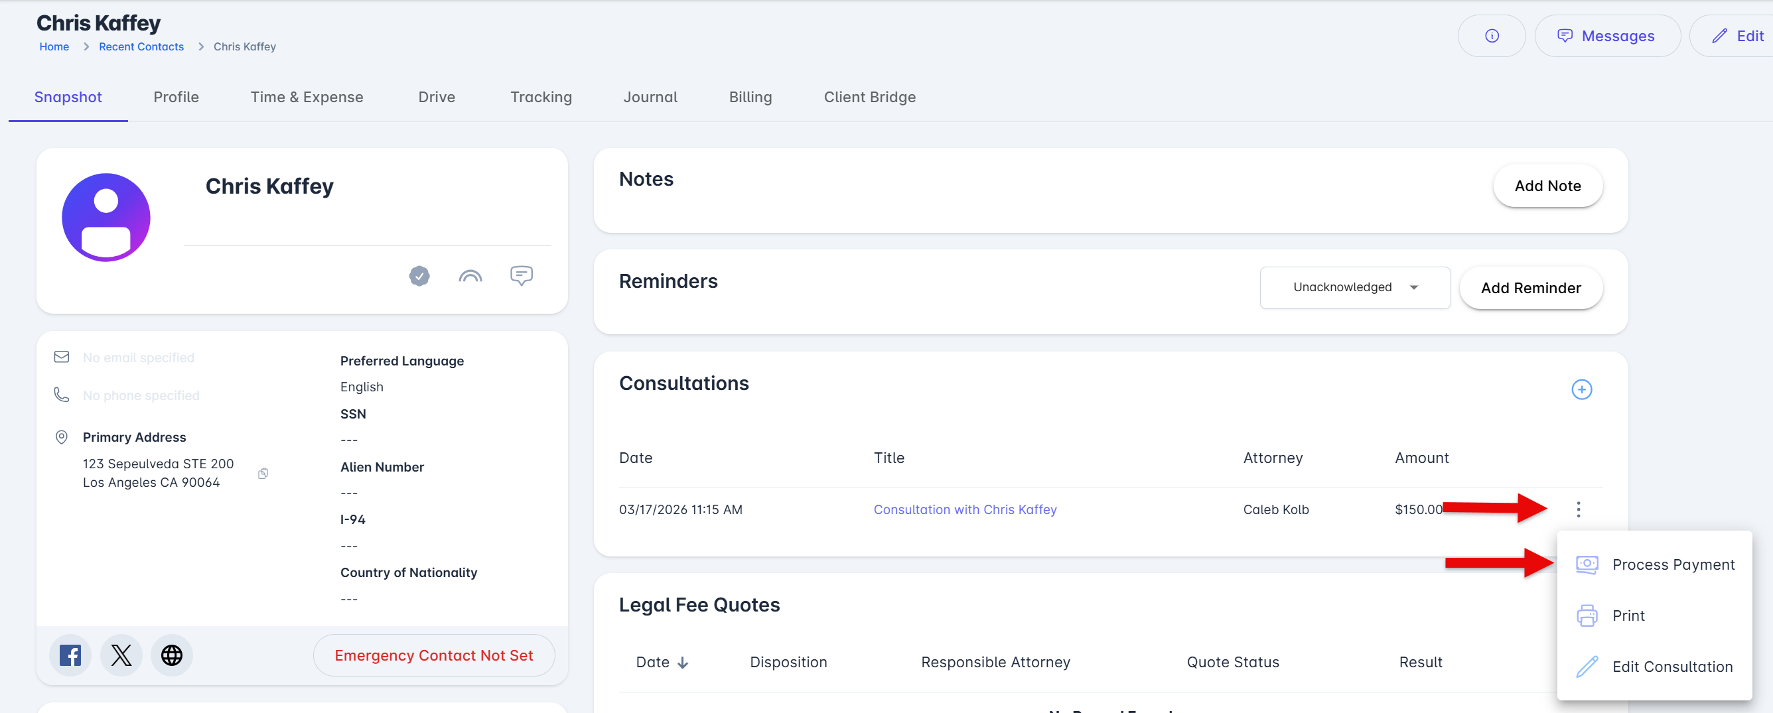This screenshot has width=1773, height=713.
Task: Click the chat bubble icon under name
Action: tap(521, 275)
